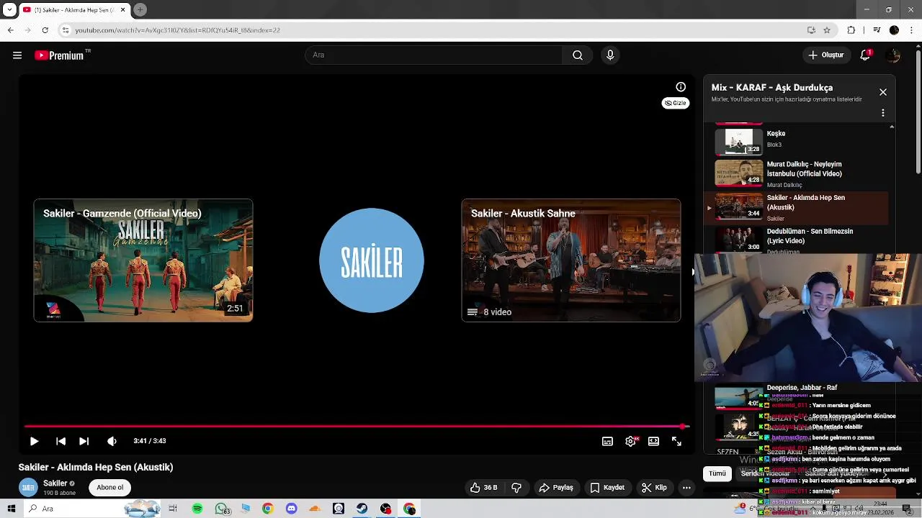Open Spotify from the taskbar
This screenshot has width=922, height=518.
[x=197, y=509]
